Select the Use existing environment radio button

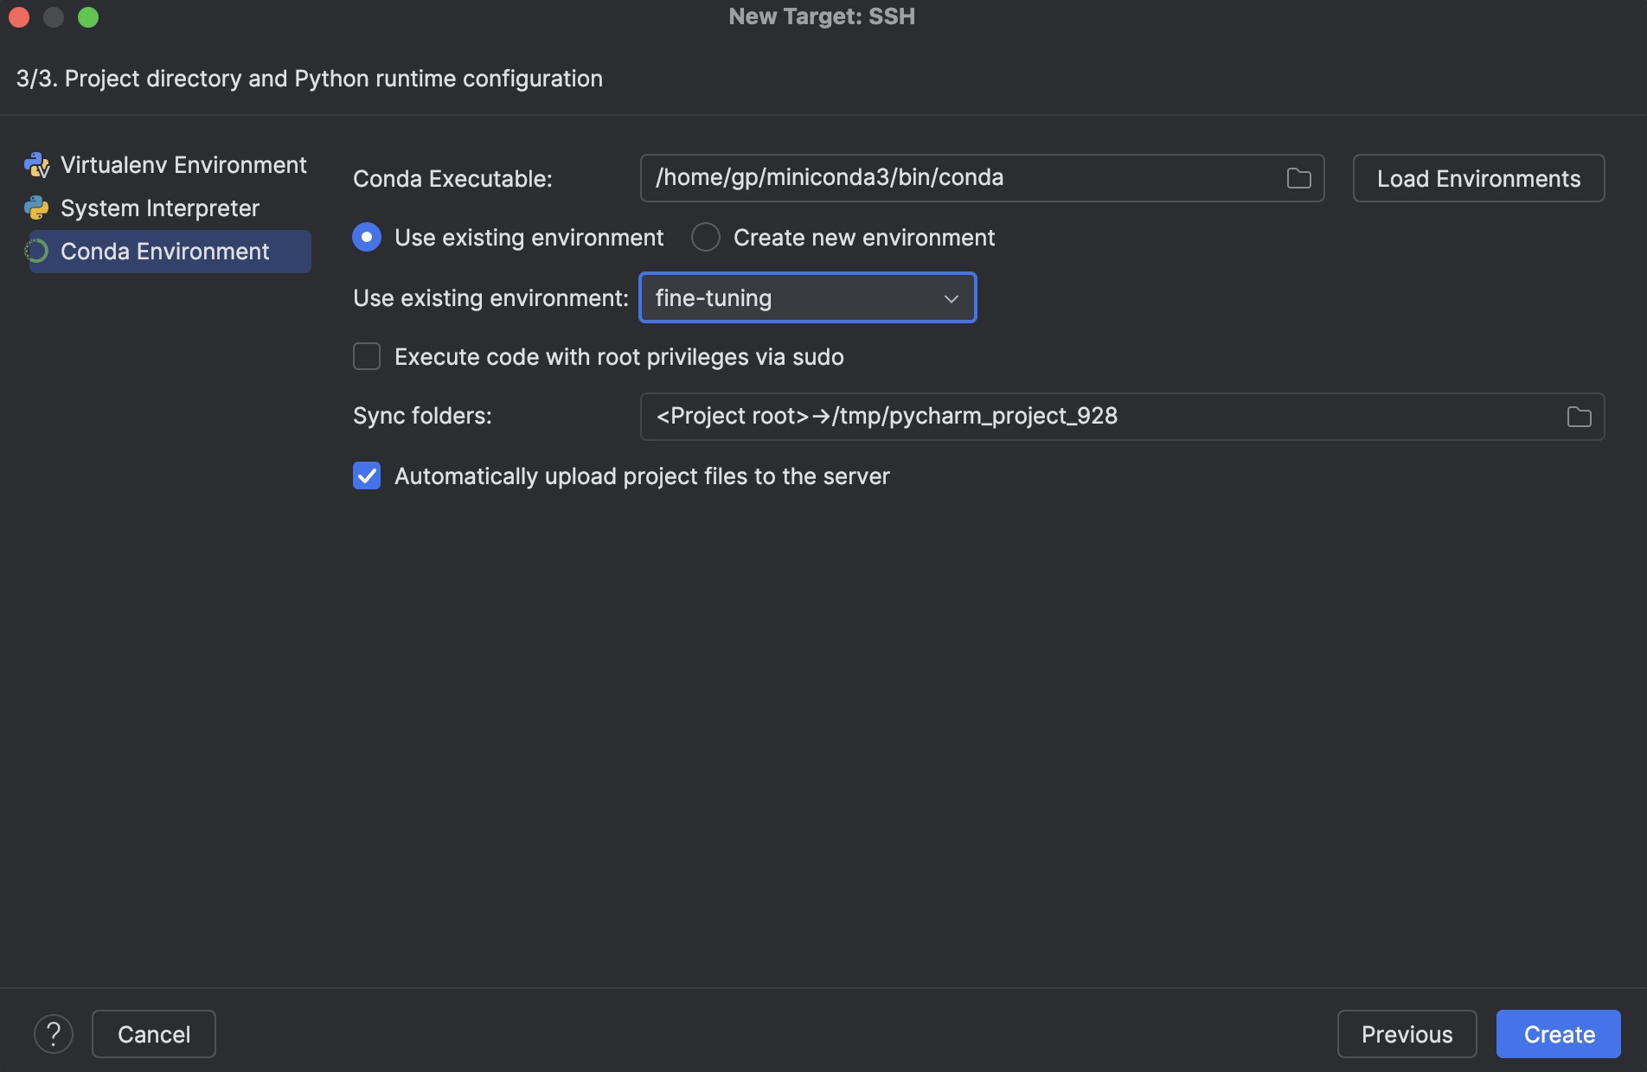[367, 237]
